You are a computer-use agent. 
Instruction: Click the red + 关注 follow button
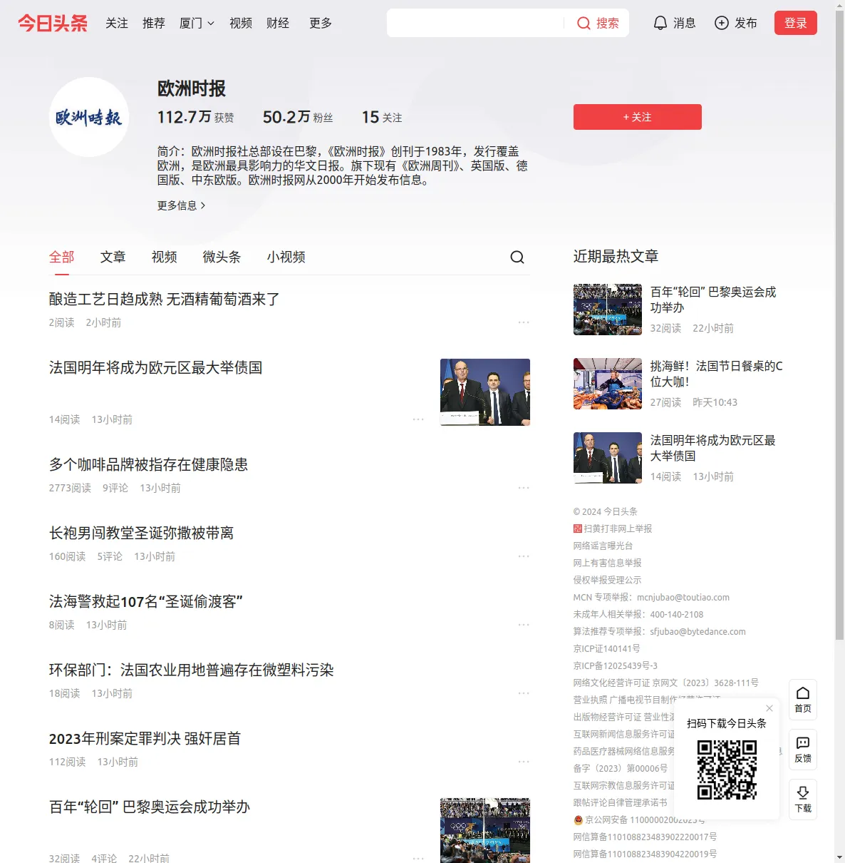[638, 117]
